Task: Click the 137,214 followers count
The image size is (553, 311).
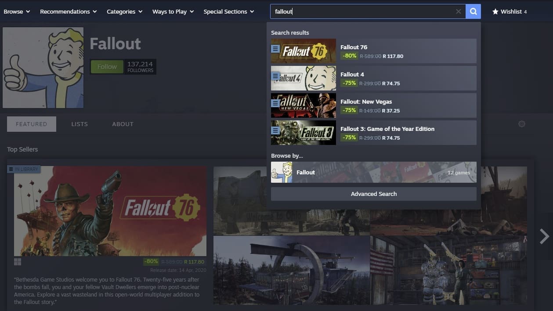Action: (140, 67)
